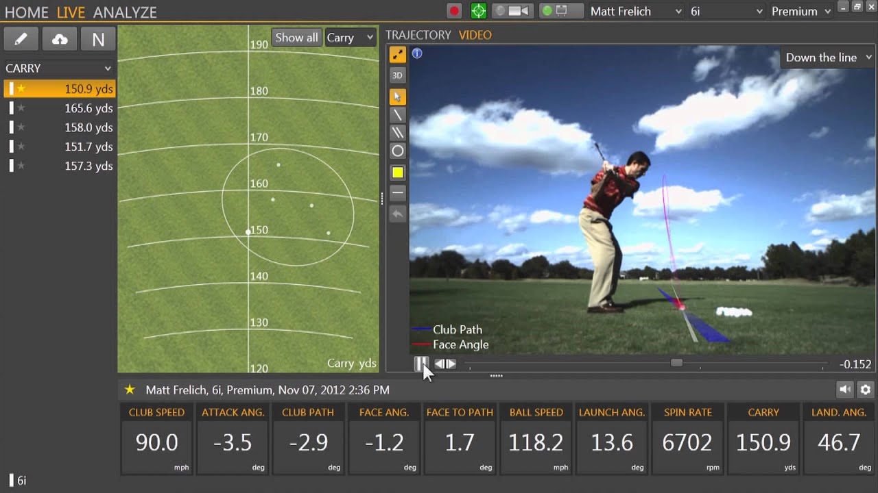Click the SPIN RATE data tile

pos(687,438)
